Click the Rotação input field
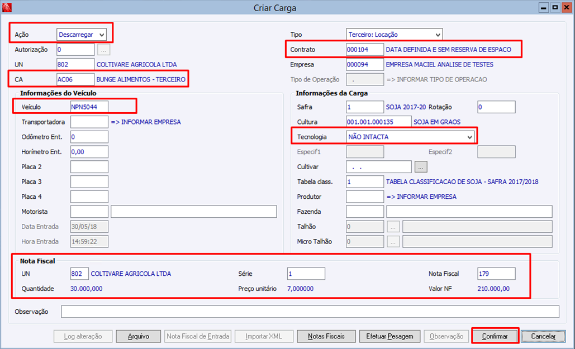 pyautogui.click(x=497, y=107)
